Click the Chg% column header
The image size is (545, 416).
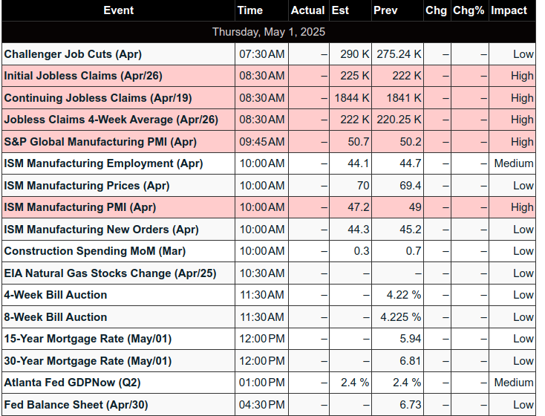[x=469, y=10]
